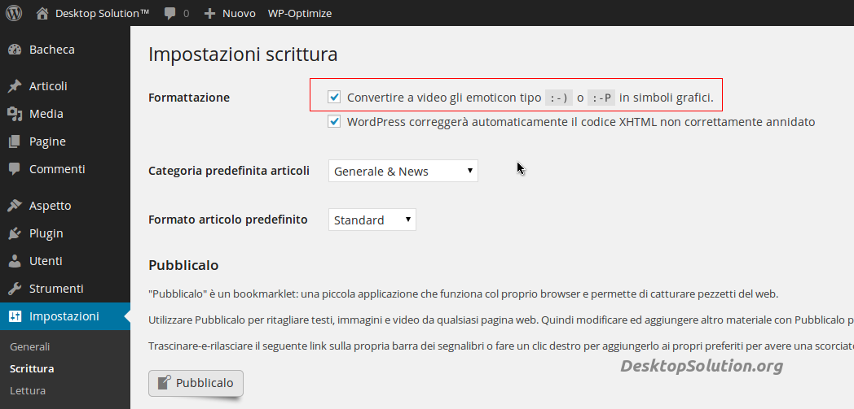
Task: Click the Articoli pushpin icon
Action: 15,86
